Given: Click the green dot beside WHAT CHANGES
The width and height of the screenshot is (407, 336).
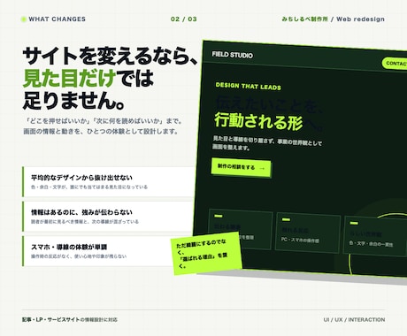Looking at the screenshot, I should click(x=24, y=19).
